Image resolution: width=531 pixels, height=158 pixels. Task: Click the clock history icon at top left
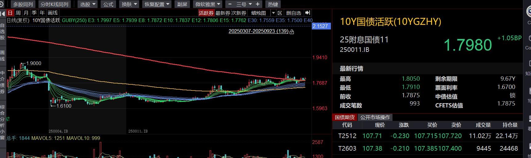click(x=2, y=4)
